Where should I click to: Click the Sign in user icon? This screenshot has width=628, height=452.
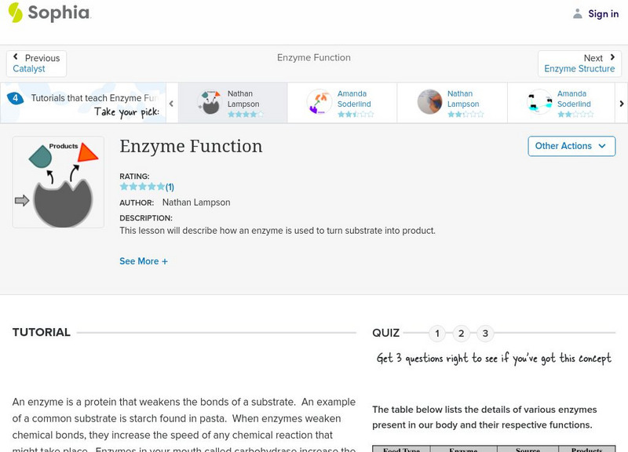[578, 13]
